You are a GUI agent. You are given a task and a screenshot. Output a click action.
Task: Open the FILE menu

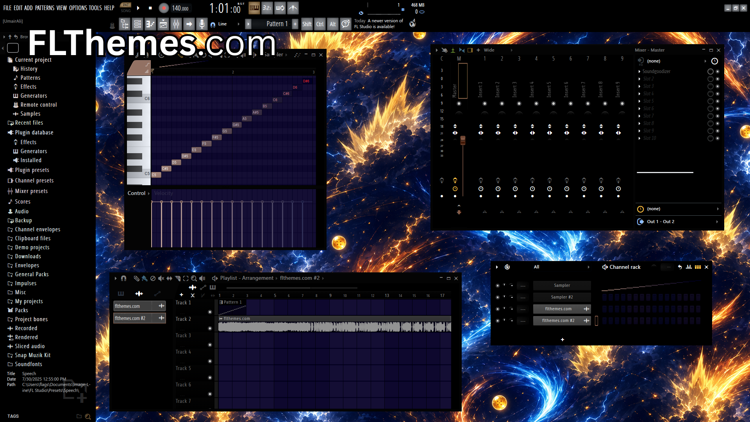tap(7, 8)
